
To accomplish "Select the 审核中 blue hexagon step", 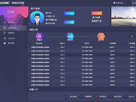I will [70, 36].
